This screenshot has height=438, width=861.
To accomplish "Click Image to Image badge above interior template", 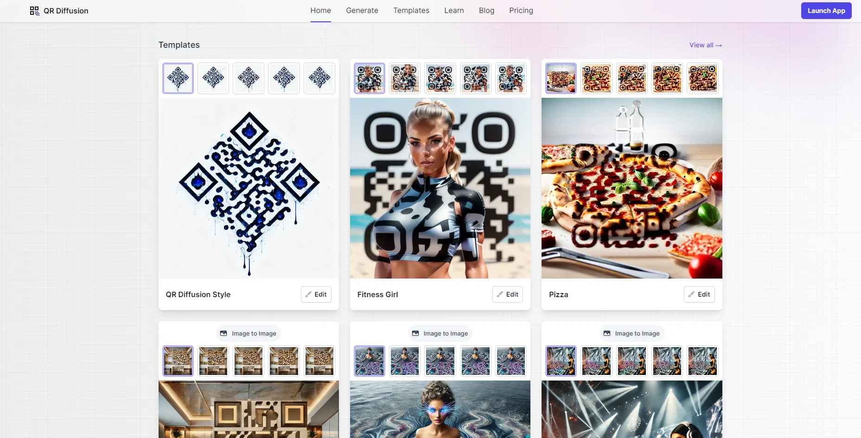I will (249, 333).
